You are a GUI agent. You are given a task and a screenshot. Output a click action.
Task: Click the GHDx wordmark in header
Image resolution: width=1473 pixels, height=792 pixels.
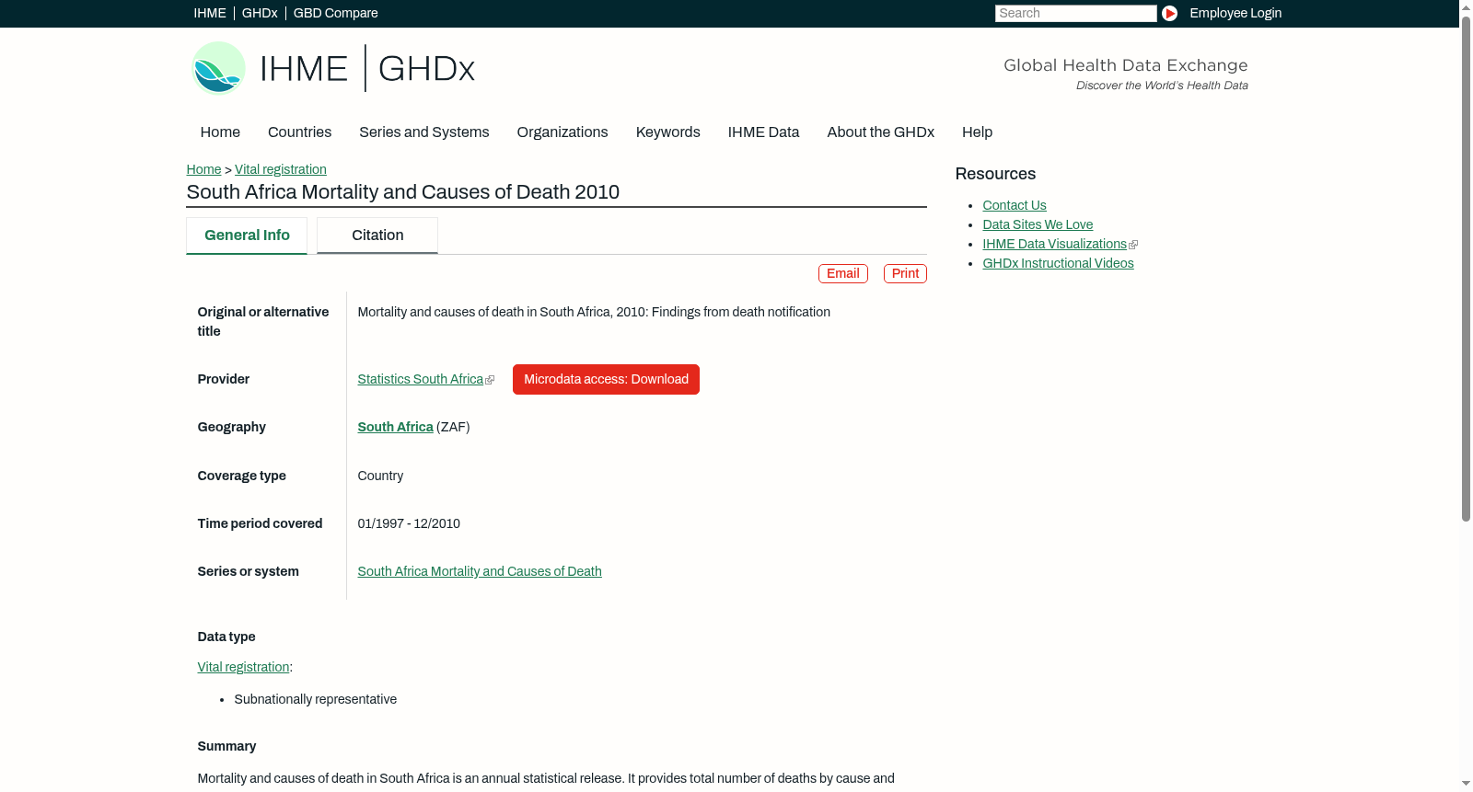(426, 69)
